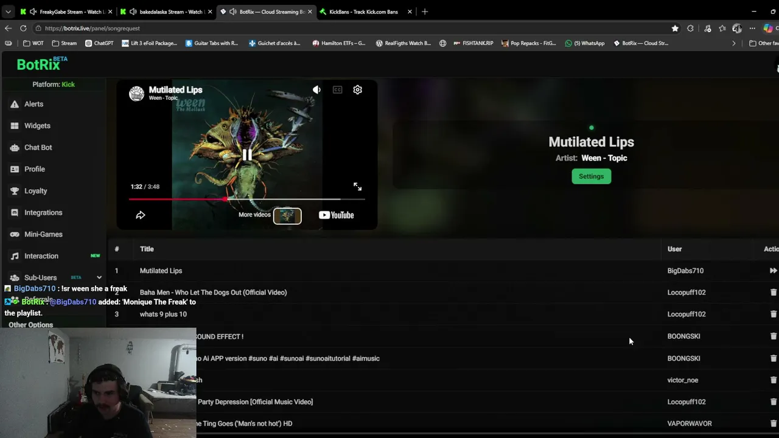Open browser extensions menu
This screenshot has width=779, height=438.
[690, 28]
